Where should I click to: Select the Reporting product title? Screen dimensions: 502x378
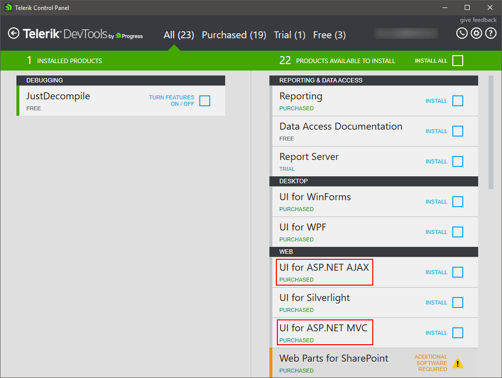pos(301,96)
